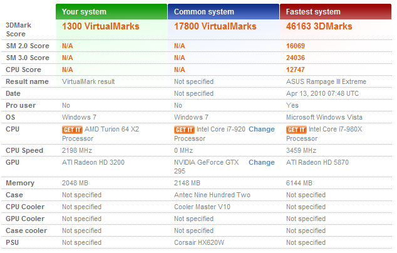The height and width of the screenshot is (253, 397).
Task: Open Intel Core i7-980X Processor text
Action: tap(339, 130)
